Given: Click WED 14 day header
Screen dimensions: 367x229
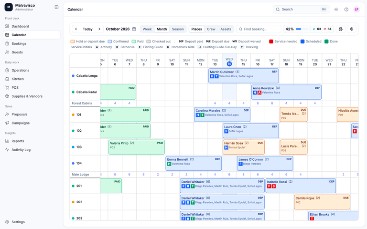Looking at the screenshot, I should (x=229, y=62).
